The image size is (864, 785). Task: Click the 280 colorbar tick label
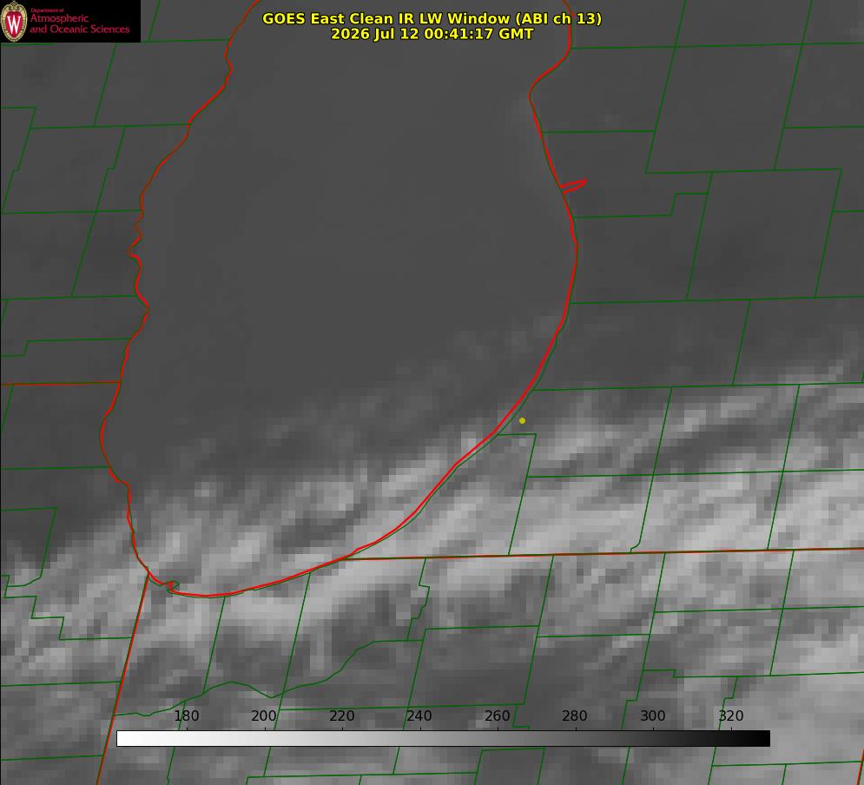click(575, 716)
